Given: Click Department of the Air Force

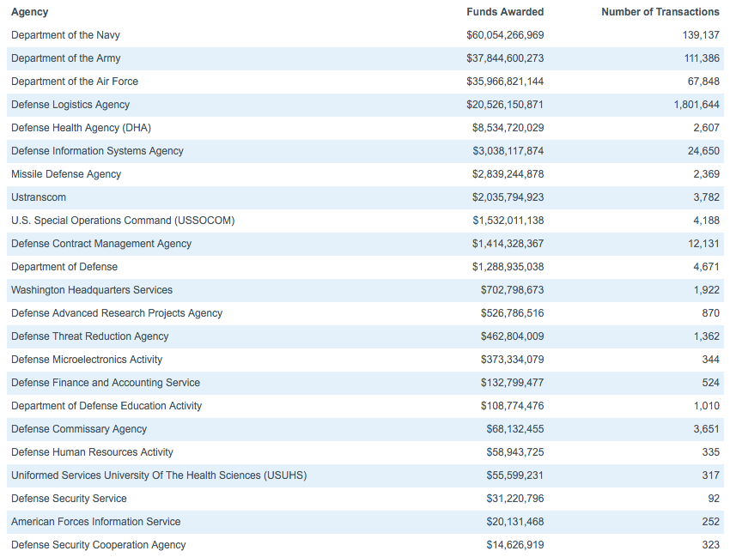Looking at the screenshot, I should click(75, 82).
